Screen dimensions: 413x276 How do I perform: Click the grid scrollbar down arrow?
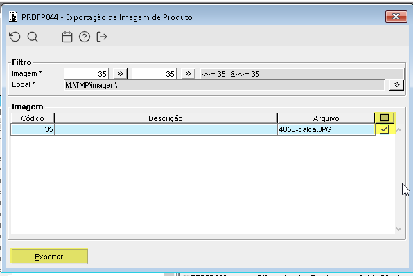[398, 229]
